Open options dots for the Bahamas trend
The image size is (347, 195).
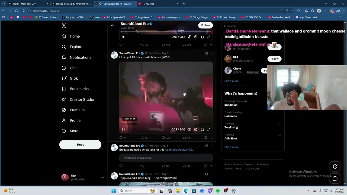280,113
